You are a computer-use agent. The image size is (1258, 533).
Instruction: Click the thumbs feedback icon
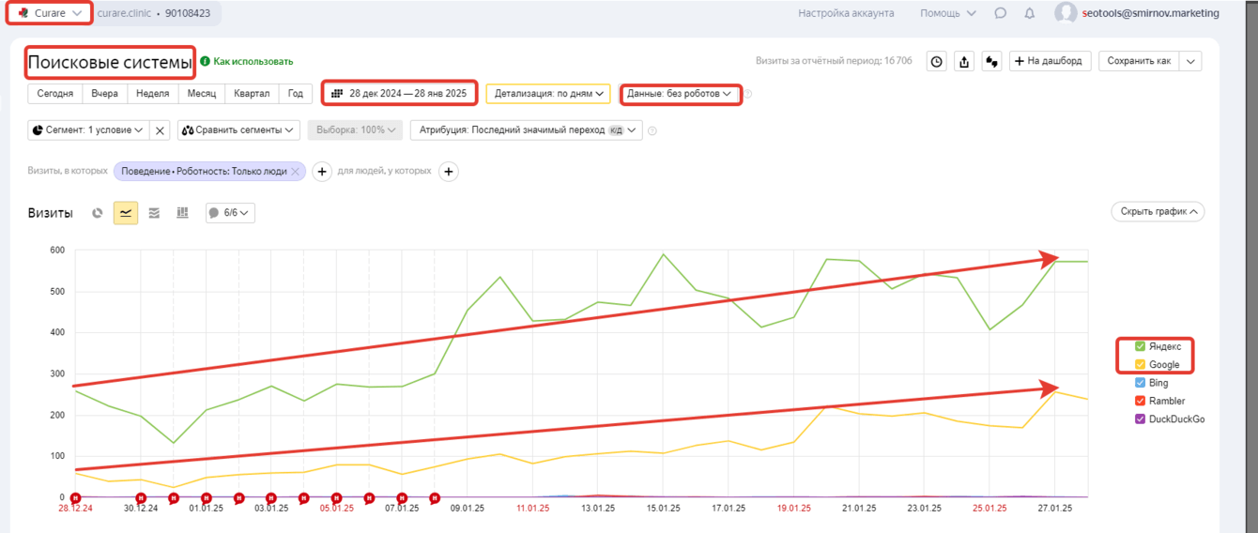[x=991, y=61]
